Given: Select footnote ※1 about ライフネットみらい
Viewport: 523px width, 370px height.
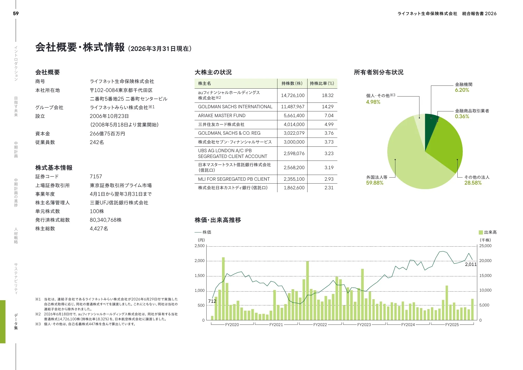Looking at the screenshot, I should click(x=106, y=304).
